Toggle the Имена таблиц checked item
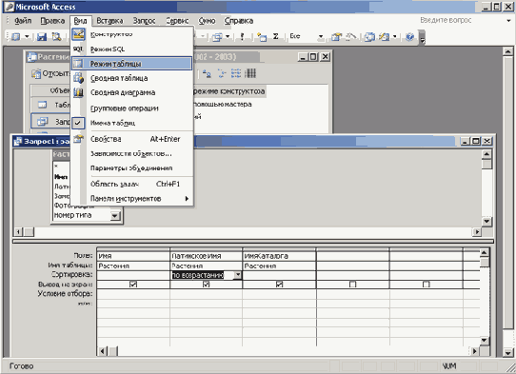 [132, 123]
